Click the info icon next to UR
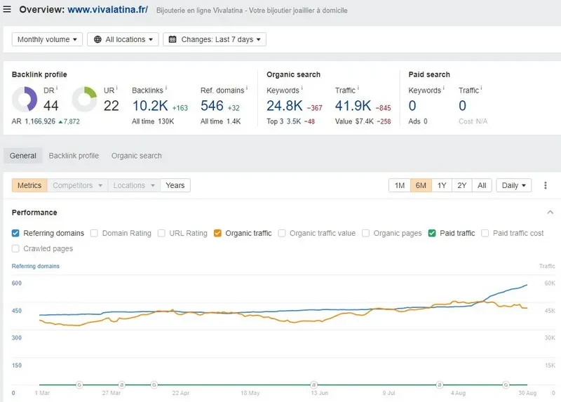This screenshot has width=561, height=402. 117,88
